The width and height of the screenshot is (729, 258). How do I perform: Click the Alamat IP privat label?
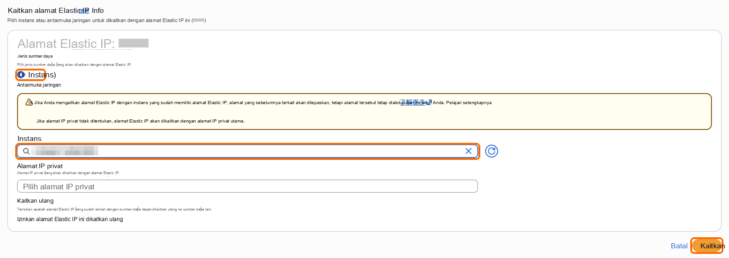[x=40, y=166]
